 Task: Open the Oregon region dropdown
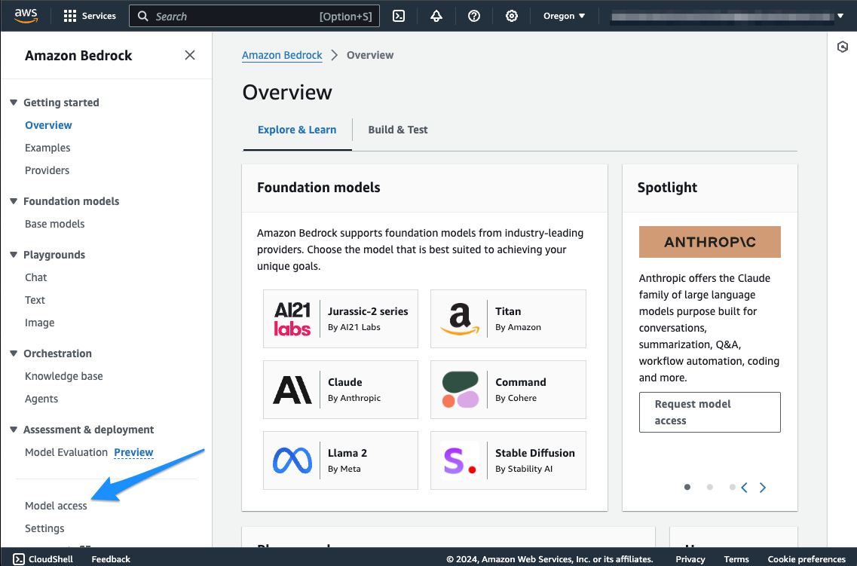click(564, 16)
